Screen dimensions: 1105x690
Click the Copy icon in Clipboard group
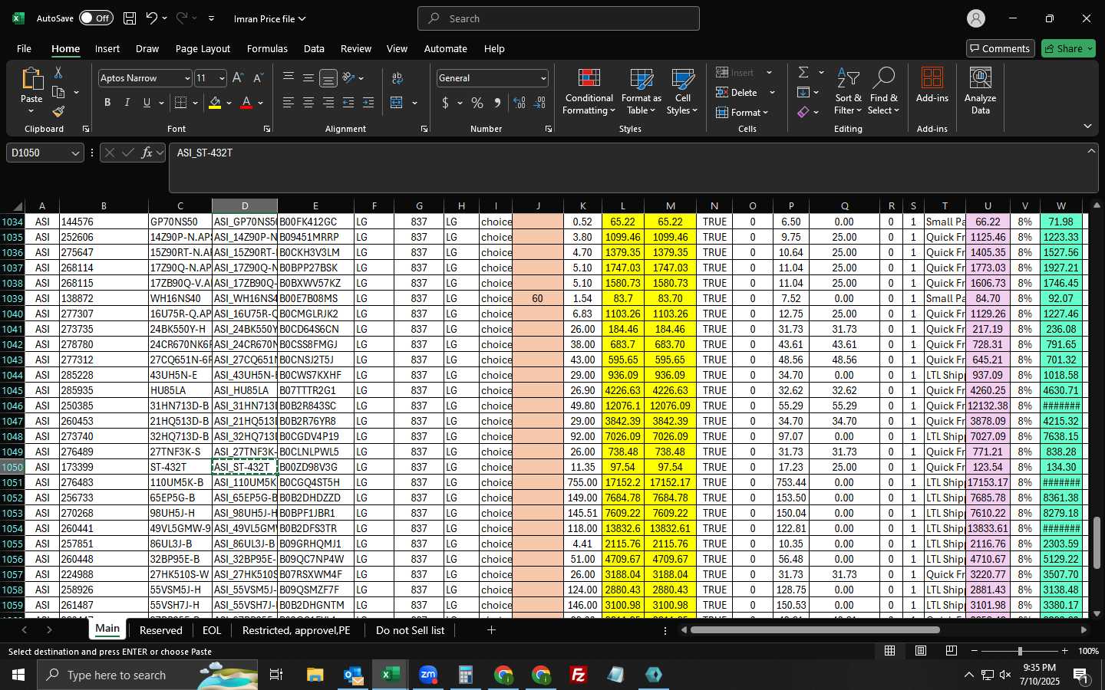(x=58, y=93)
